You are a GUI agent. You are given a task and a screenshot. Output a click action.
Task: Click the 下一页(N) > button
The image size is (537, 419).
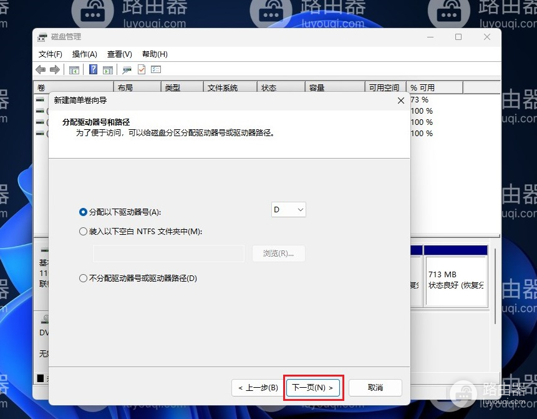pyautogui.click(x=313, y=388)
